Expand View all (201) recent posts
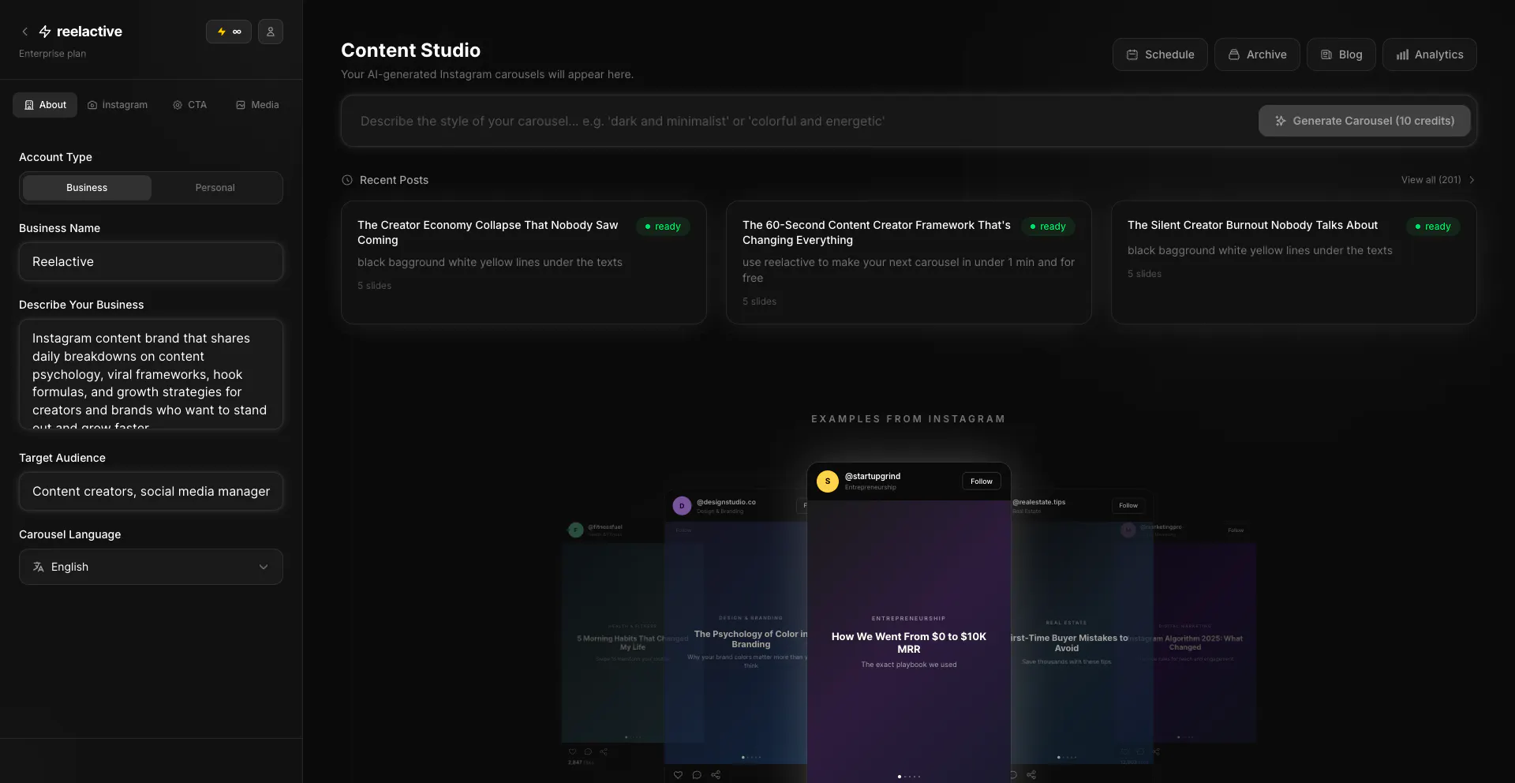1515x783 pixels. [1438, 180]
